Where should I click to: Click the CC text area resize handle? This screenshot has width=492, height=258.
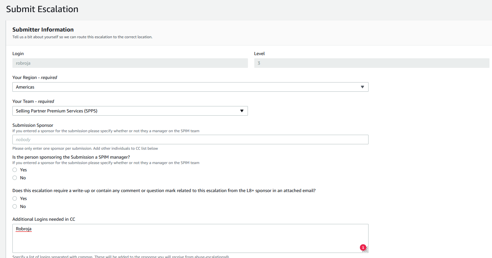coord(366,250)
